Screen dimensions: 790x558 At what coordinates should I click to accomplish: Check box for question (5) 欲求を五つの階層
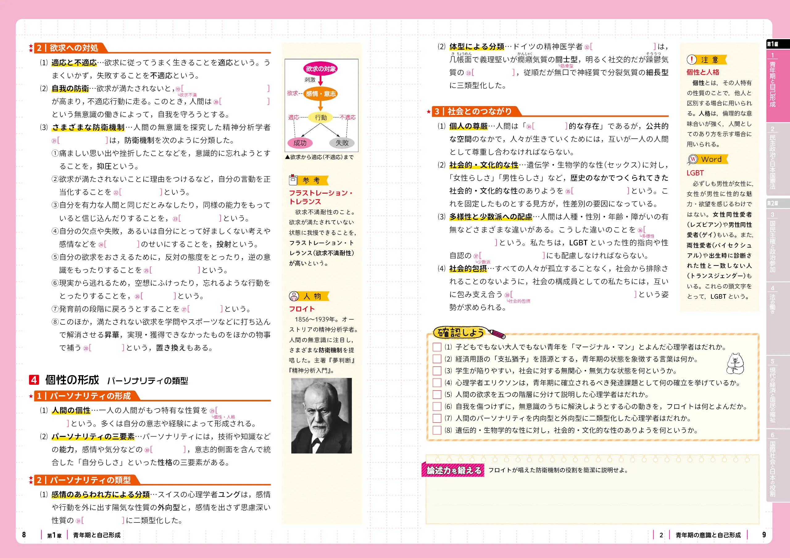click(437, 394)
